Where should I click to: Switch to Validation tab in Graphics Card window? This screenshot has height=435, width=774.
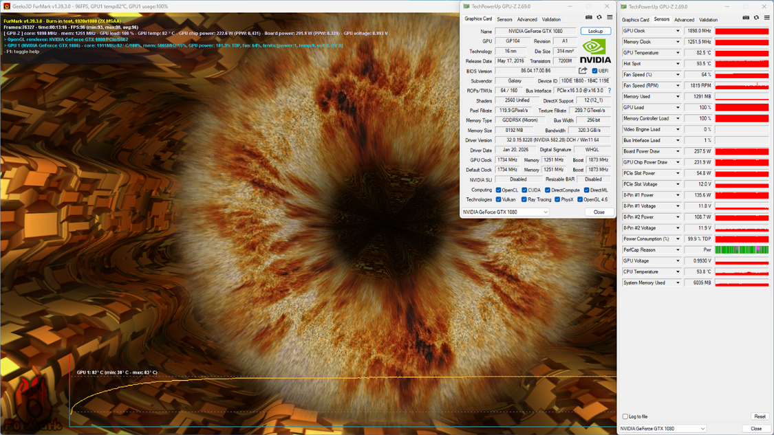click(551, 19)
